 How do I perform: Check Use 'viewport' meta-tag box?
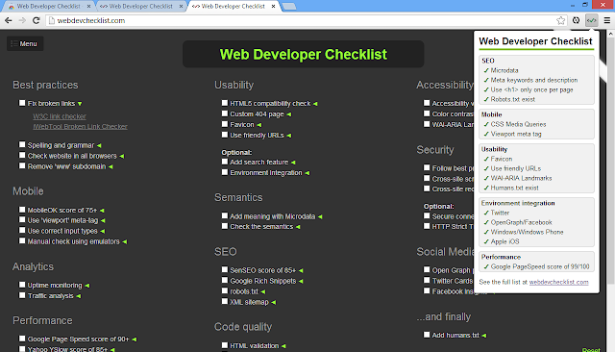[x=22, y=220]
